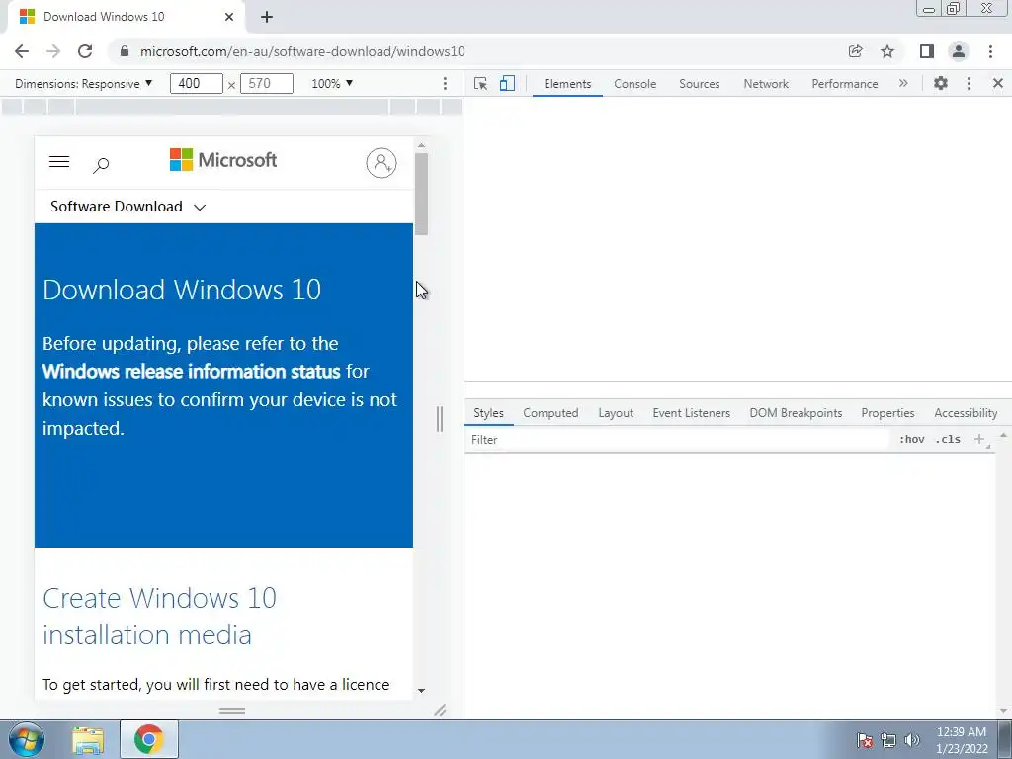Toggle .cls element classes panel

pos(948,439)
